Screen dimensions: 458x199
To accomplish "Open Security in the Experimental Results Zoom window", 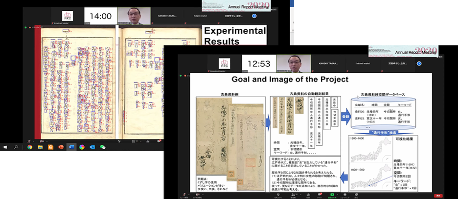I will point(119,141).
